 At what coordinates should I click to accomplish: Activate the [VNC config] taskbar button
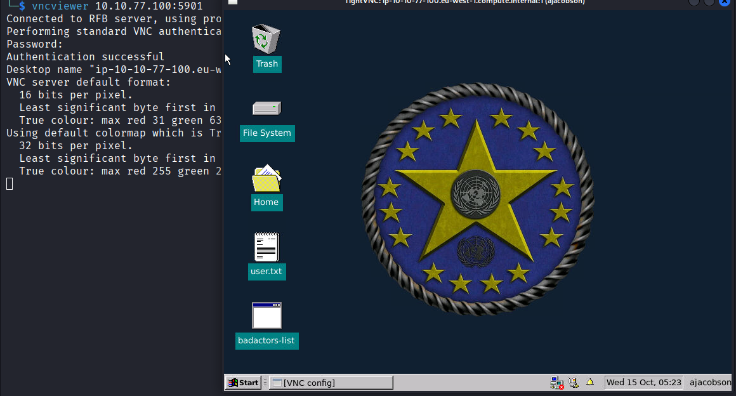(331, 383)
